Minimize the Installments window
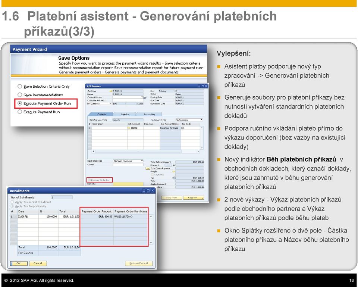 [x=144, y=190]
